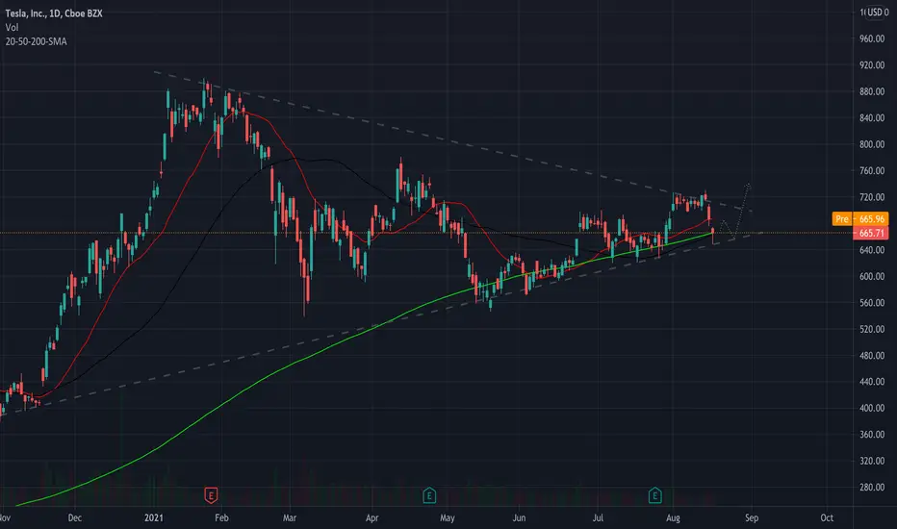Screen dimensions: 897x529
Task: Click the 600.00 price axis value
Action: click(872, 276)
